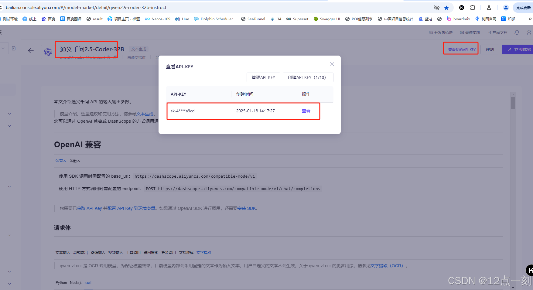Image resolution: width=533 pixels, height=290 pixels.
Task: Switch to the 公有云 tab
Action: coord(61,161)
